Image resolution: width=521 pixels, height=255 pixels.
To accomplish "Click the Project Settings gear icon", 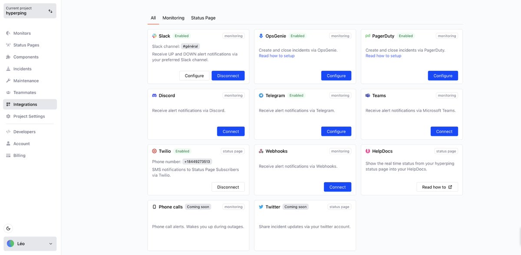I will point(8,116).
